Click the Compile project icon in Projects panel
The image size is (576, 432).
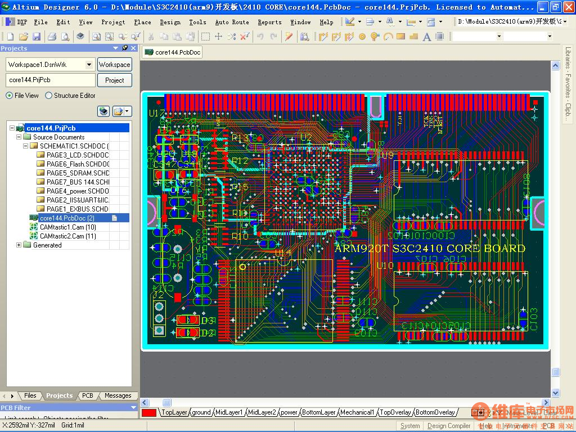click(103, 111)
